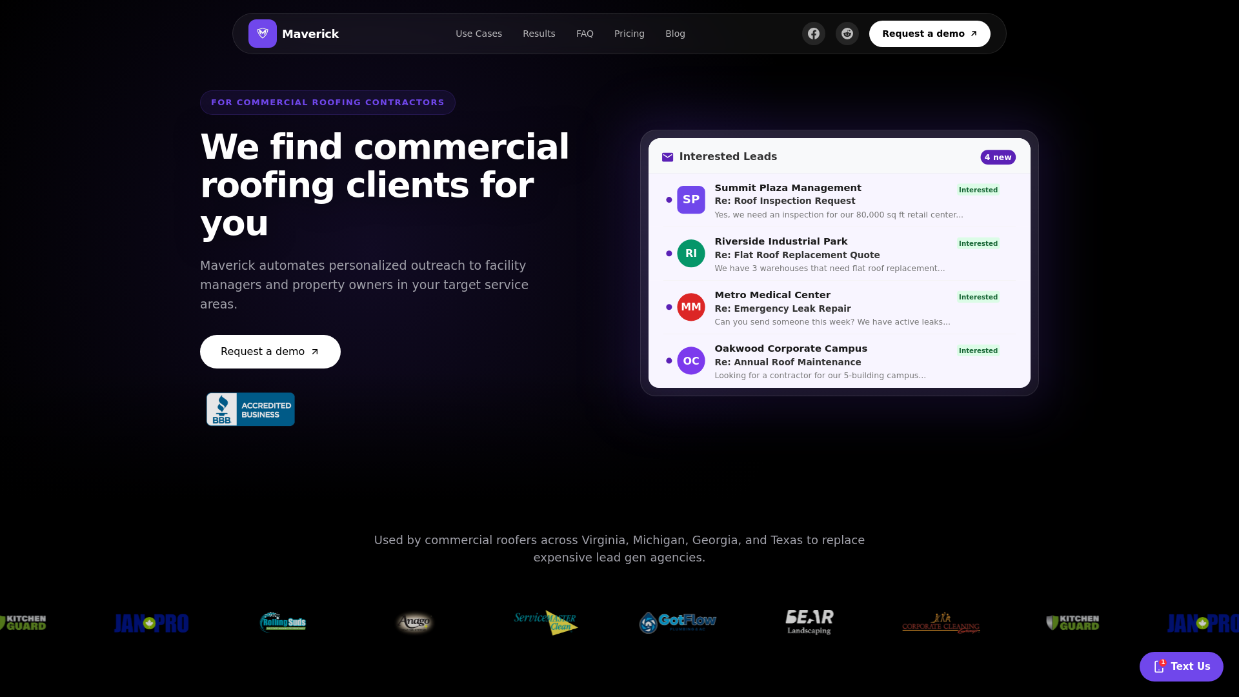The image size is (1239, 697).
Task: Open the Text Us chat button
Action: coord(1181,667)
